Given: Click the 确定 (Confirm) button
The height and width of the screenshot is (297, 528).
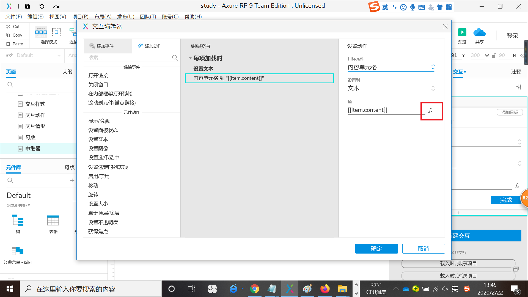Looking at the screenshot, I should (x=376, y=249).
